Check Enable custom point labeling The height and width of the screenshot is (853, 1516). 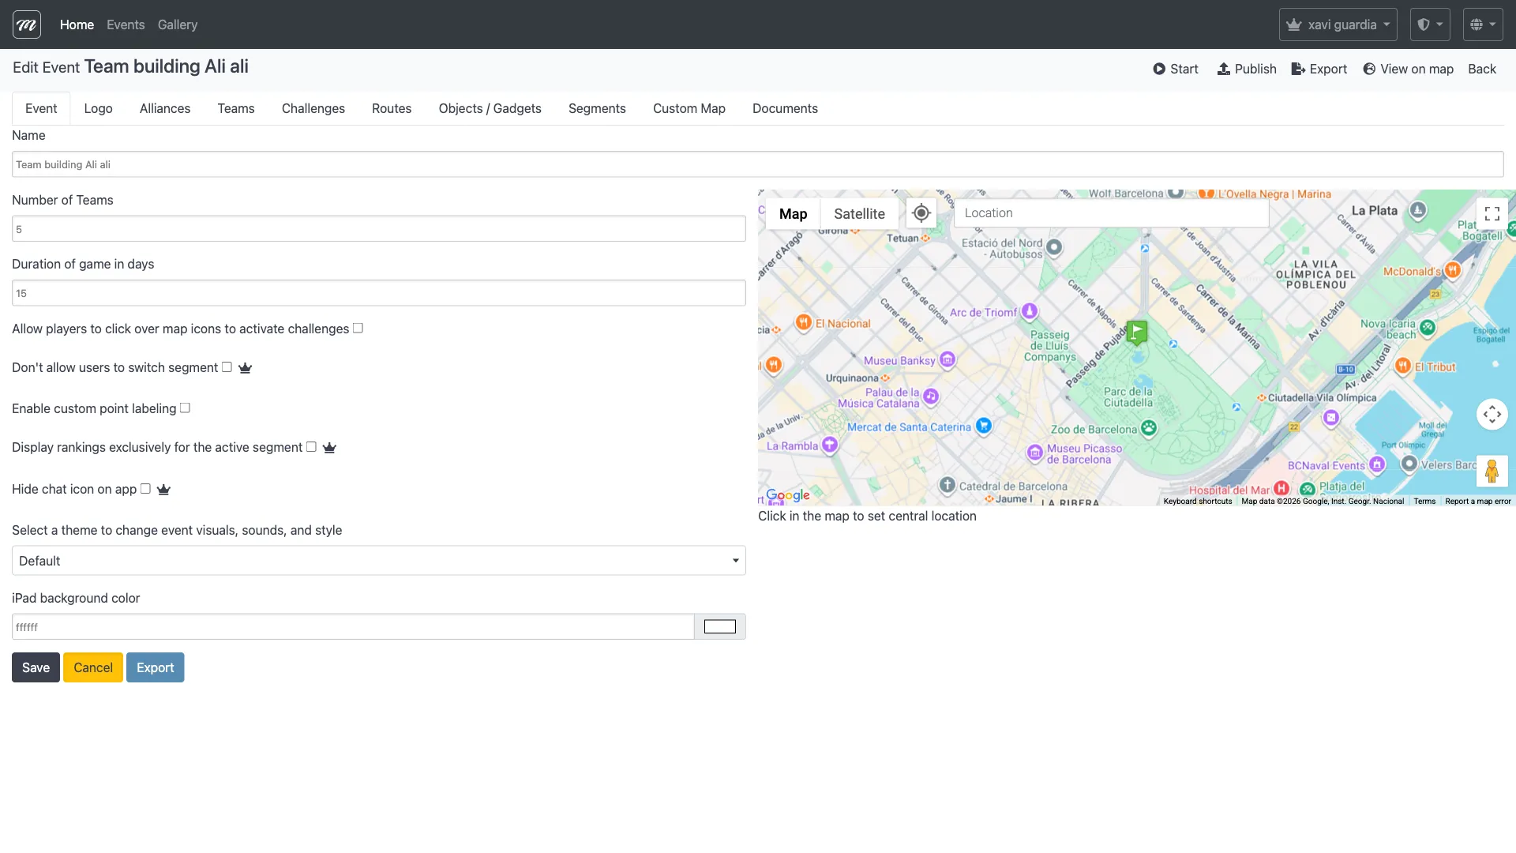(x=185, y=408)
